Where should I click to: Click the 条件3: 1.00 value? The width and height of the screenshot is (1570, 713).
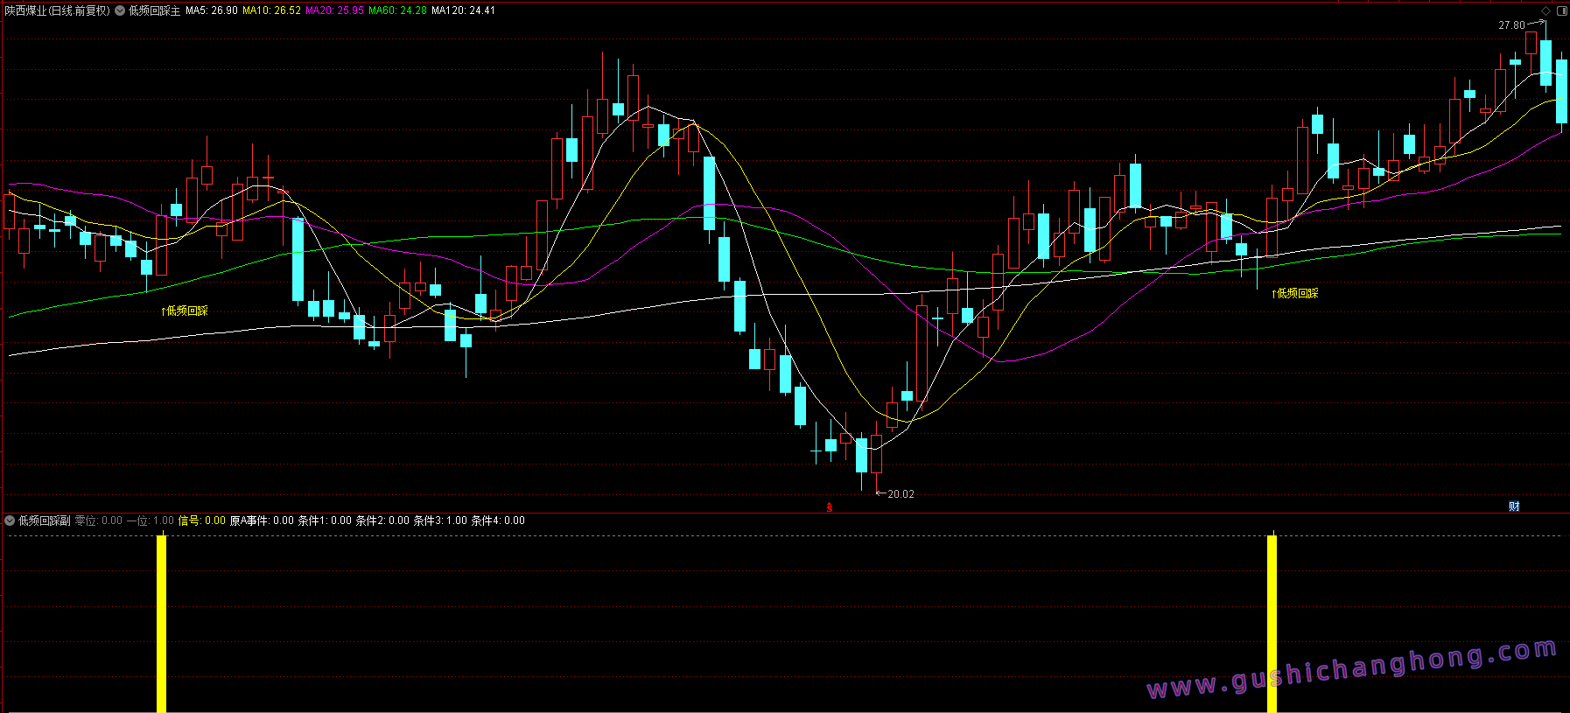tap(440, 521)
